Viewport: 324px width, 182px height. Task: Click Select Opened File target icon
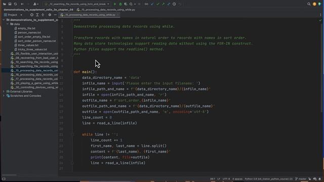[x=31, y=15]
